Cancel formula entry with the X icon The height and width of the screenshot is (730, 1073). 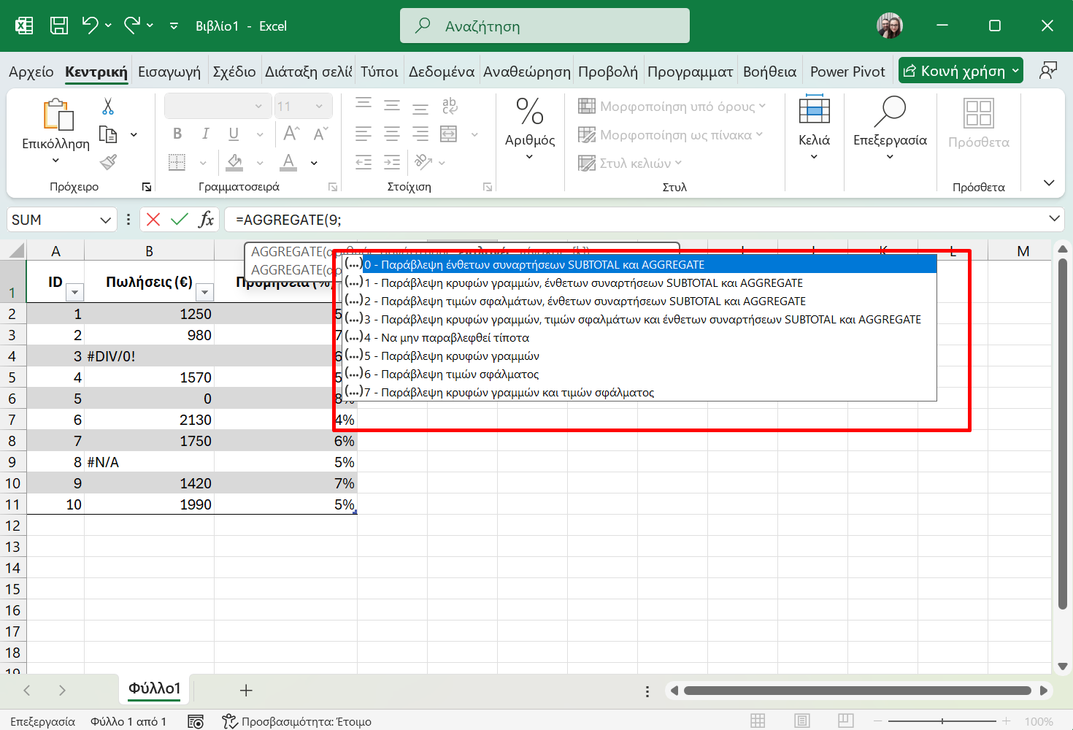point(153,220)
